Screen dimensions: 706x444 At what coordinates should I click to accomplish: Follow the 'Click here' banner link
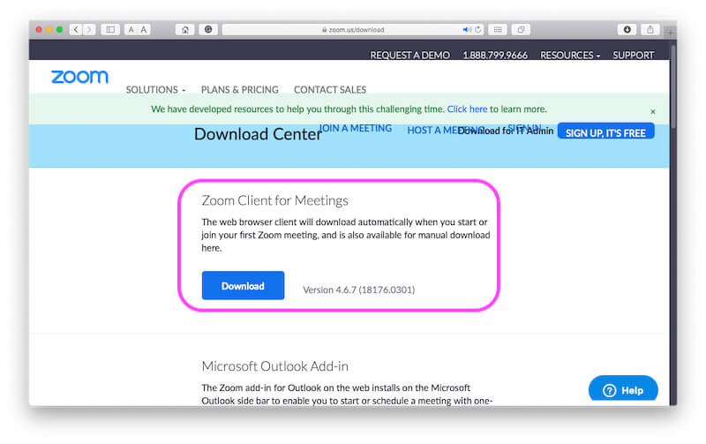[x=467, y=109]
